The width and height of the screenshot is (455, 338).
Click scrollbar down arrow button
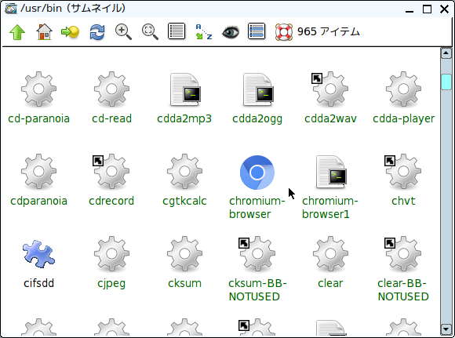point(446,329)
